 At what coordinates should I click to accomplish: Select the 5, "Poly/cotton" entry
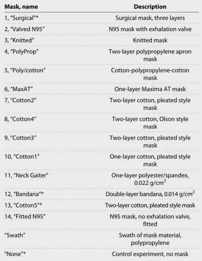(25, 70)
